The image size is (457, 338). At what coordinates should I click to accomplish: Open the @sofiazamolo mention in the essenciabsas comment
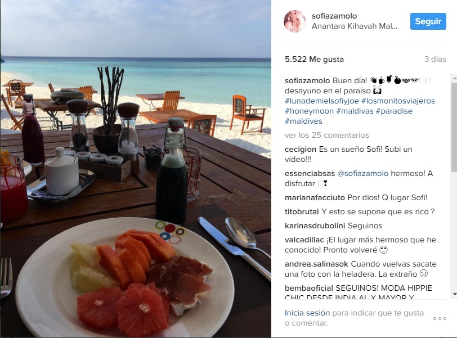click(362, 174)
